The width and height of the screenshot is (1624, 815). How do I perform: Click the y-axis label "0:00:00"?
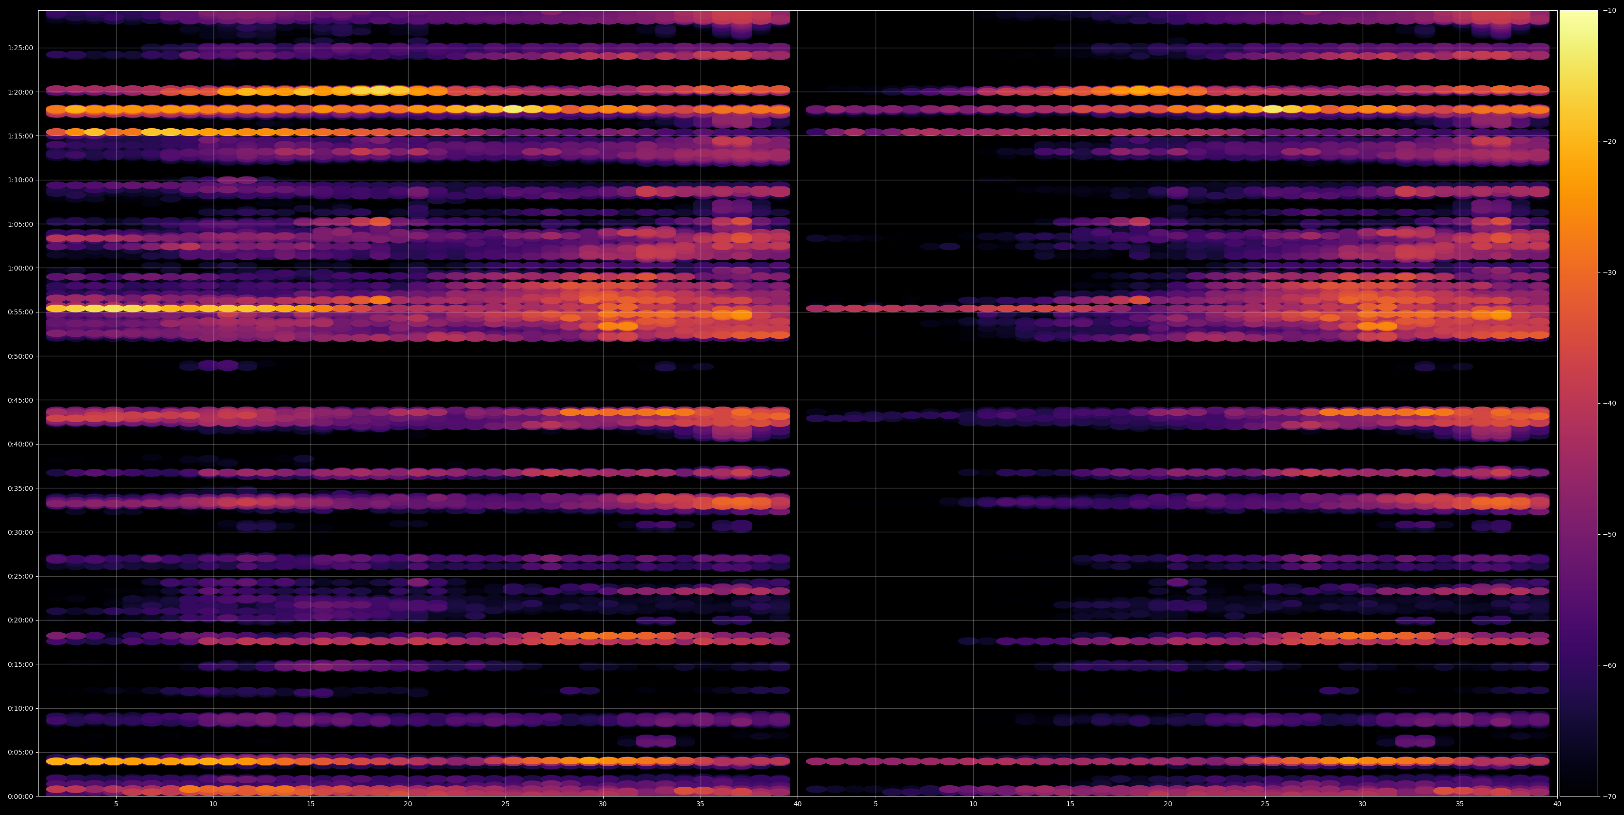click(x=20, y=796)
